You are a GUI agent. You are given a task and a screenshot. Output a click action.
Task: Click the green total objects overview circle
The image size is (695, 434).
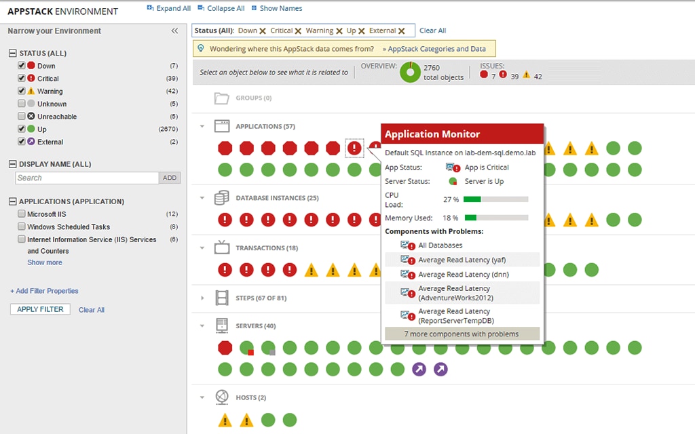point(411,72)
